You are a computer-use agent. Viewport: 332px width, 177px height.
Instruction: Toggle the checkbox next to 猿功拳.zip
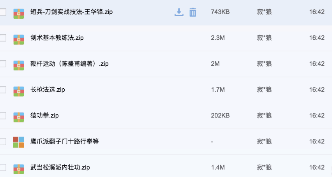(3, 116)
